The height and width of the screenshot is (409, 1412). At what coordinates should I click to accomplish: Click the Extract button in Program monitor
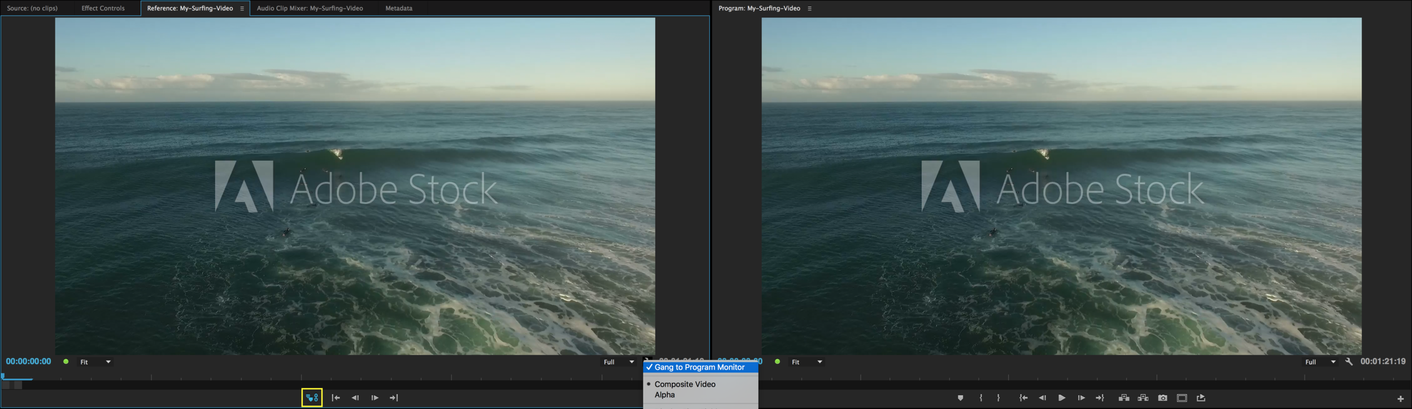tap(1143, 398)
